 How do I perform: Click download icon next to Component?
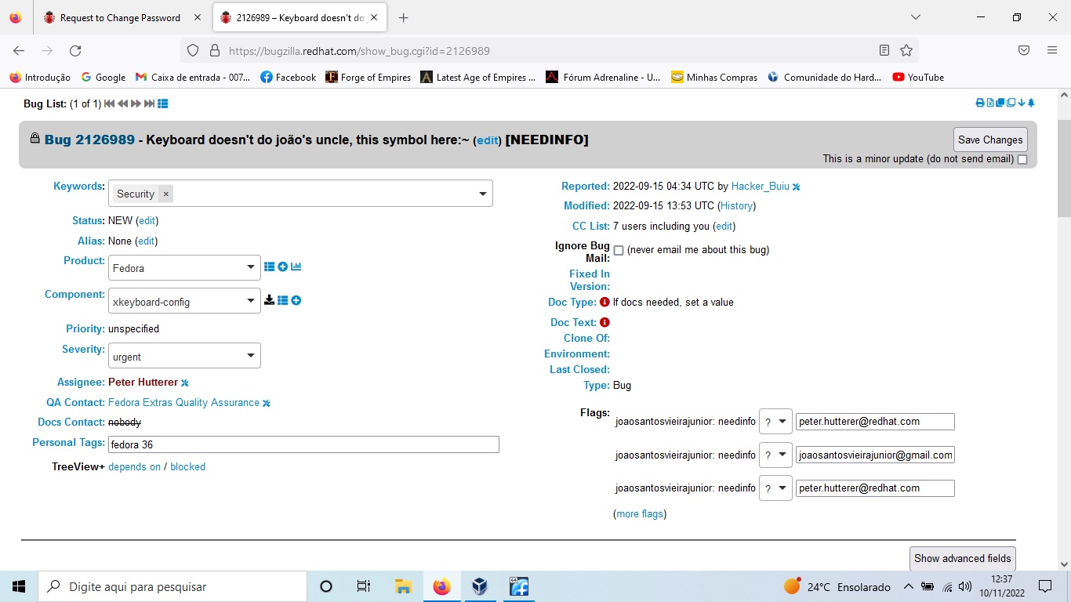[x=269, y=300]
